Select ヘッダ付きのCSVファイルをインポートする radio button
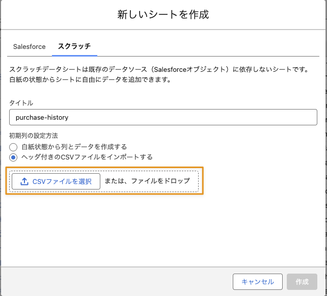 click(x=13, y=157)
